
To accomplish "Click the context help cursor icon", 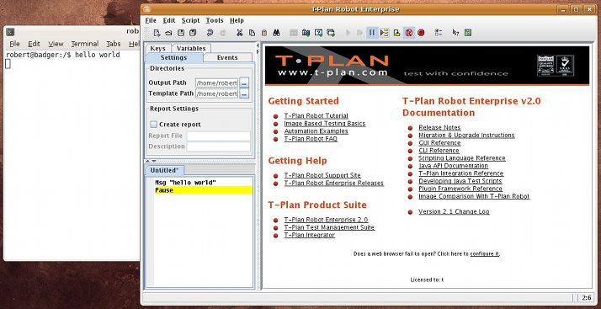I will tap(455, 33).
